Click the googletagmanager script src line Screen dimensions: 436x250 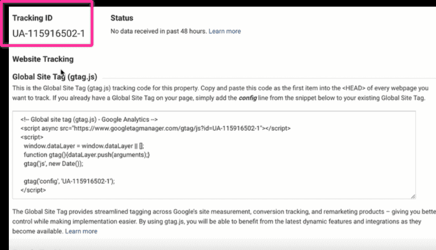click(x=155, y=129)
